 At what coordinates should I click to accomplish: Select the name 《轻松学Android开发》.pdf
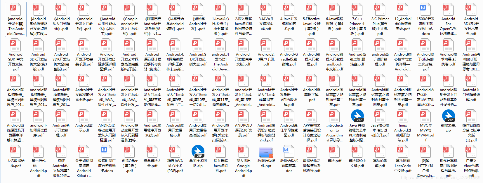tap(198, 24)
